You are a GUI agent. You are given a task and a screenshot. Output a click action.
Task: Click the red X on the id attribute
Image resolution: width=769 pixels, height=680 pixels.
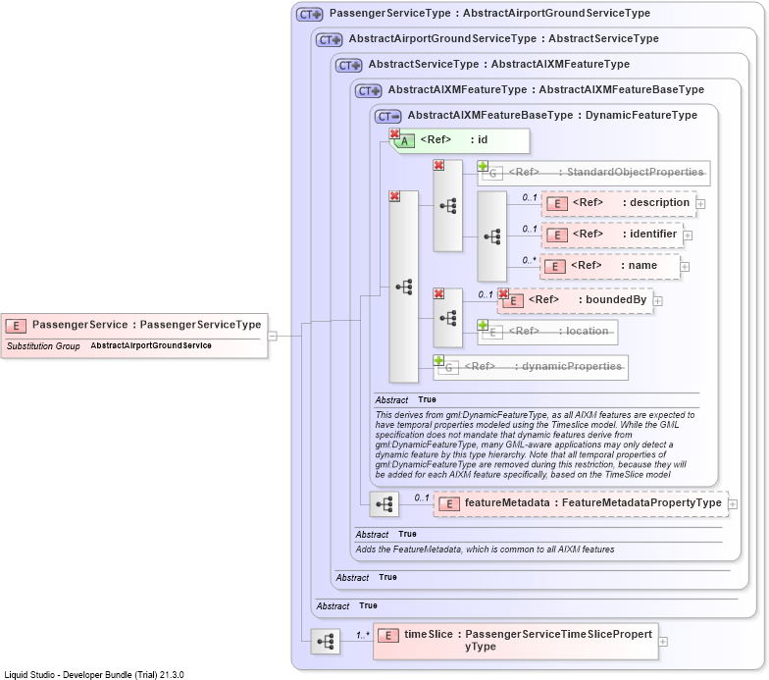click(394, 133)
